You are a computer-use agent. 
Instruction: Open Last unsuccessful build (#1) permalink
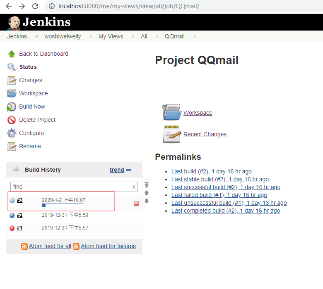229,203
